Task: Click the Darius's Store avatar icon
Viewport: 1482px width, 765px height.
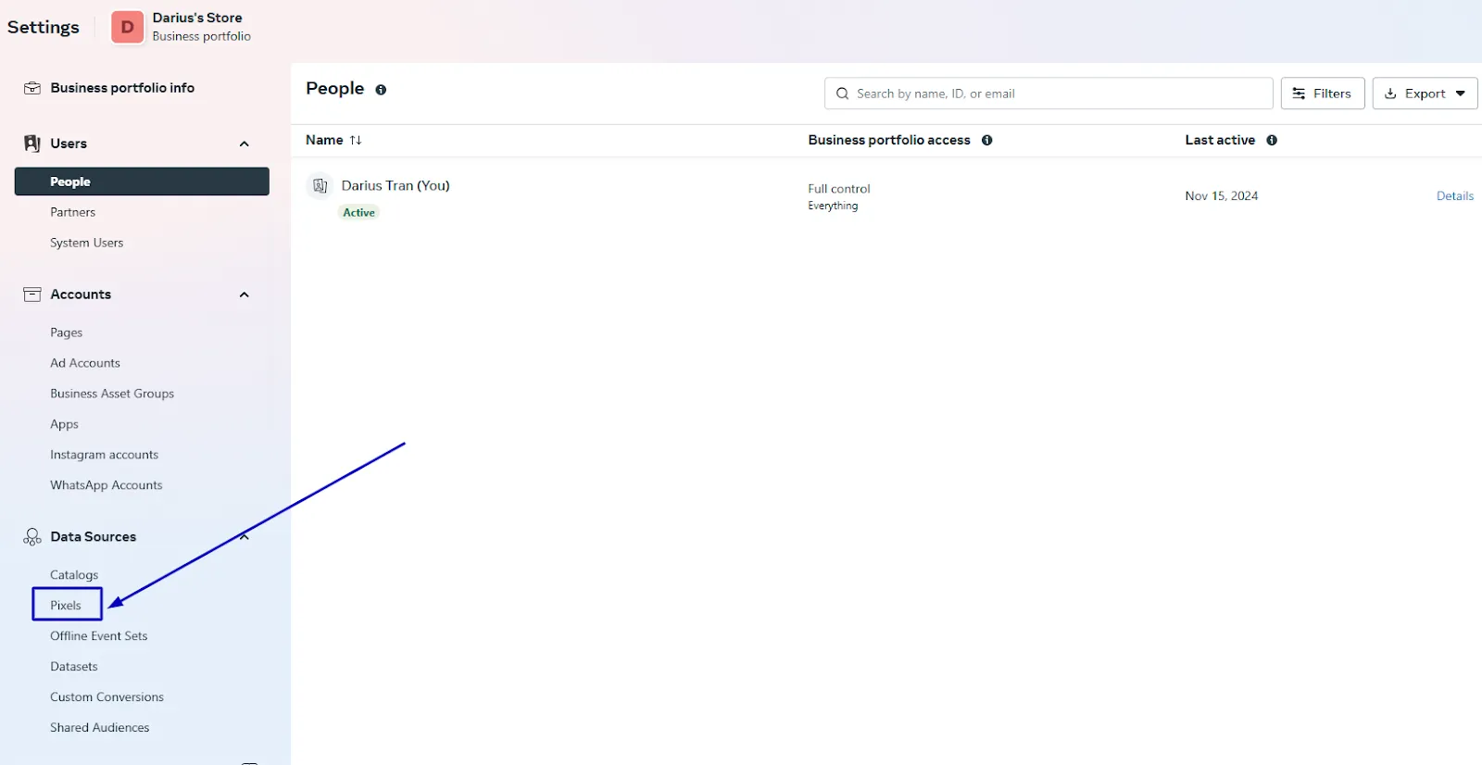Action: click(128, 27)
